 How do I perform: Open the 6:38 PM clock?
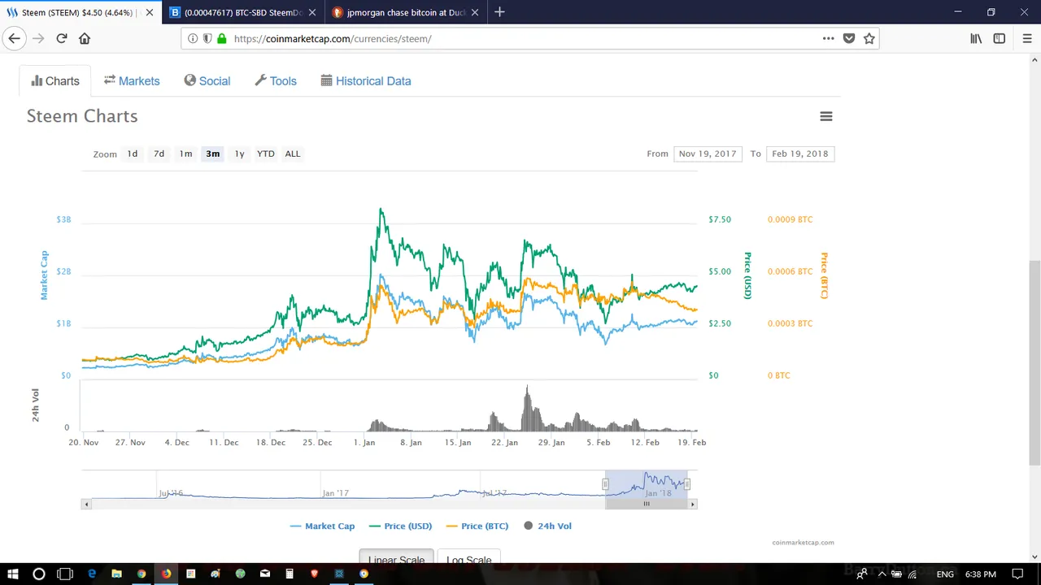point(980,574)
